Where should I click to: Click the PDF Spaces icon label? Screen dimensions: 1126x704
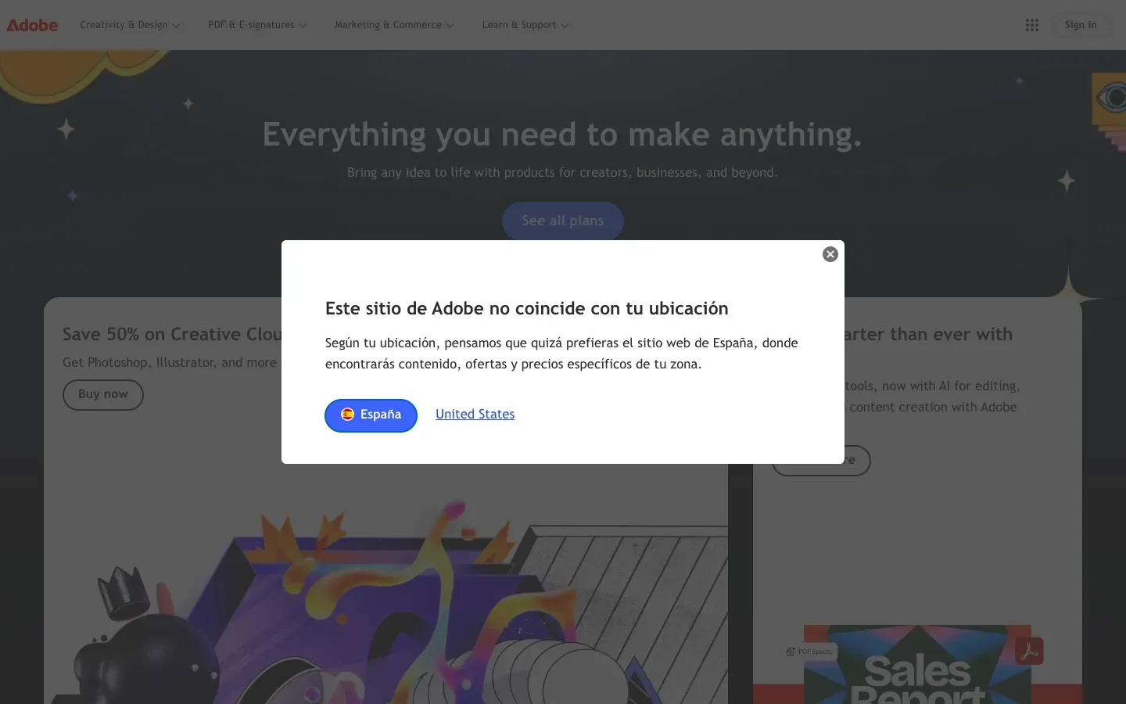[x=810, y=651]
